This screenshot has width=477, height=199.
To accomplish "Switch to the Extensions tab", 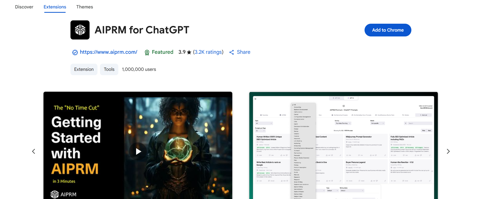I will click(55, 7).
